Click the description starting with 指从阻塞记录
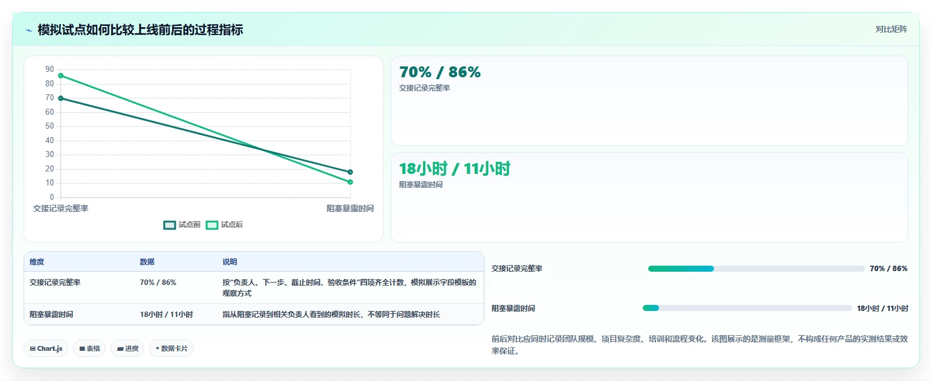Screen dimensions: 932x381 click(331, 314)
